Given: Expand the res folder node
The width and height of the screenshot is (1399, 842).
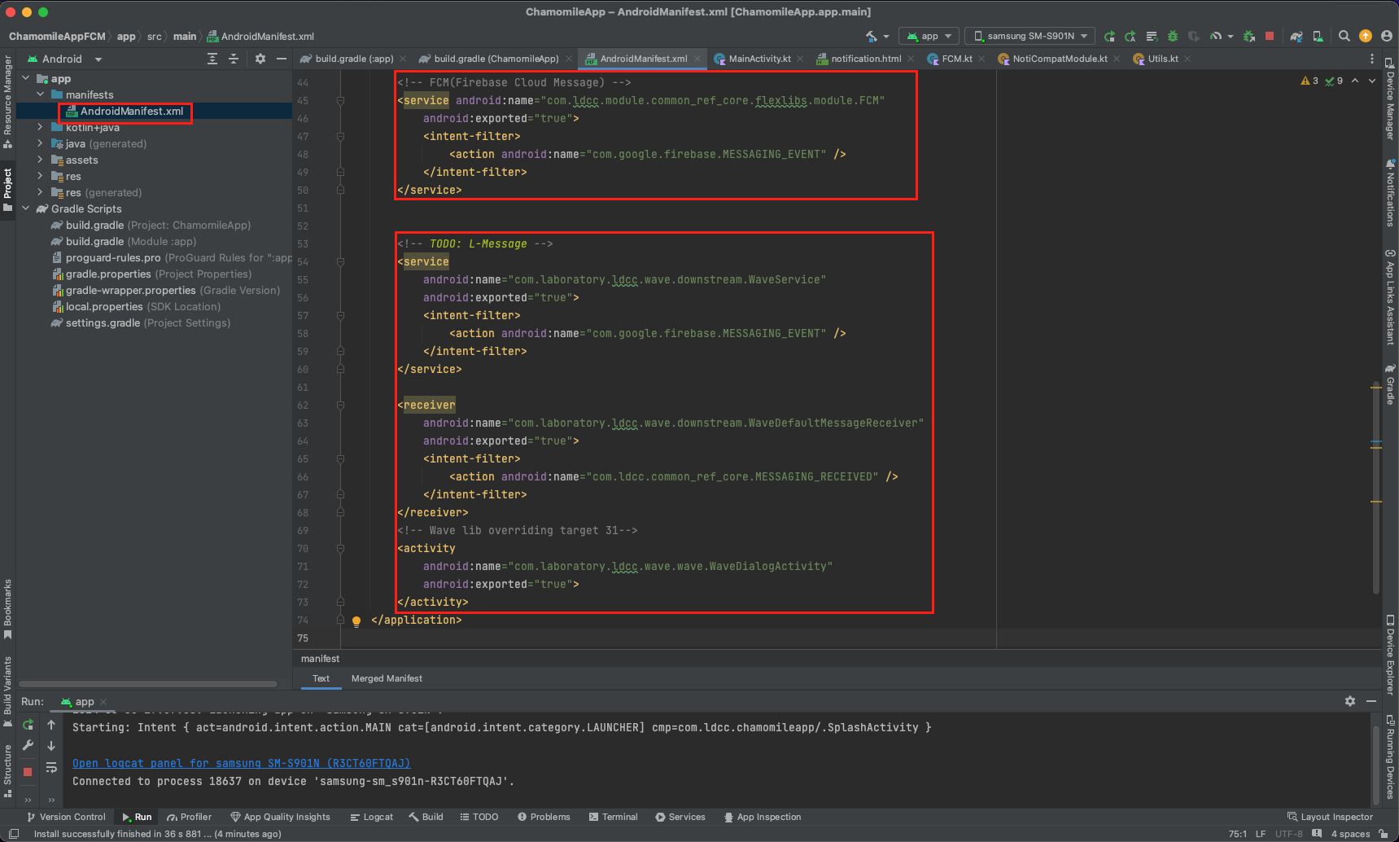Looking at the screenshot, I should coord(40,176).
